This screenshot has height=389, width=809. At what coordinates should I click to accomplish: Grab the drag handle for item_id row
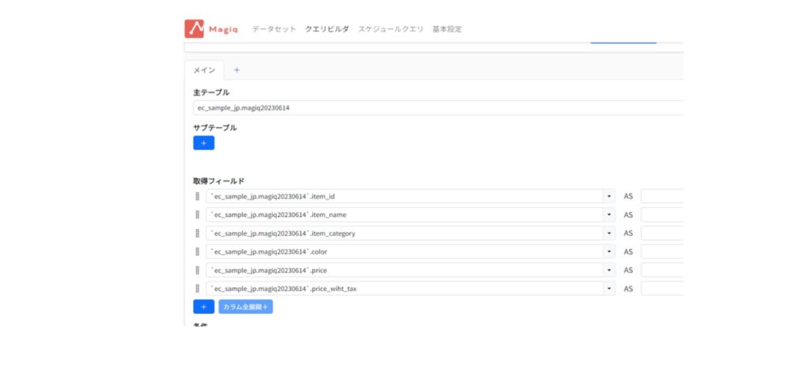click(x=198, y=196)
